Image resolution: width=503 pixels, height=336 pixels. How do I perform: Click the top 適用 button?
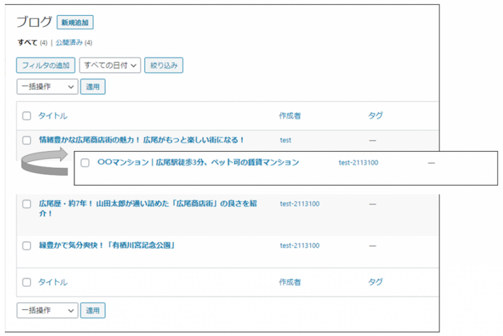coord(92,86)
